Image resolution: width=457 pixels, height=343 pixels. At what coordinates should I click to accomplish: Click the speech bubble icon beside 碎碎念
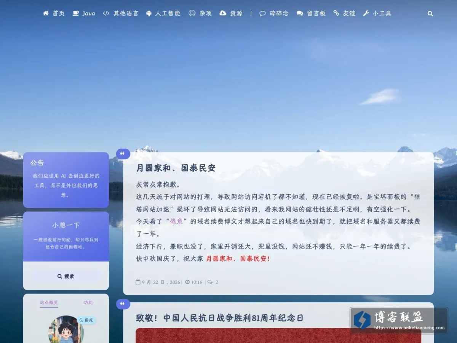pos(262,13)
